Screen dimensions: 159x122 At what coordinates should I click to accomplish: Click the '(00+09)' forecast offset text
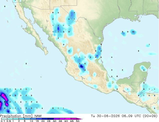150,116
